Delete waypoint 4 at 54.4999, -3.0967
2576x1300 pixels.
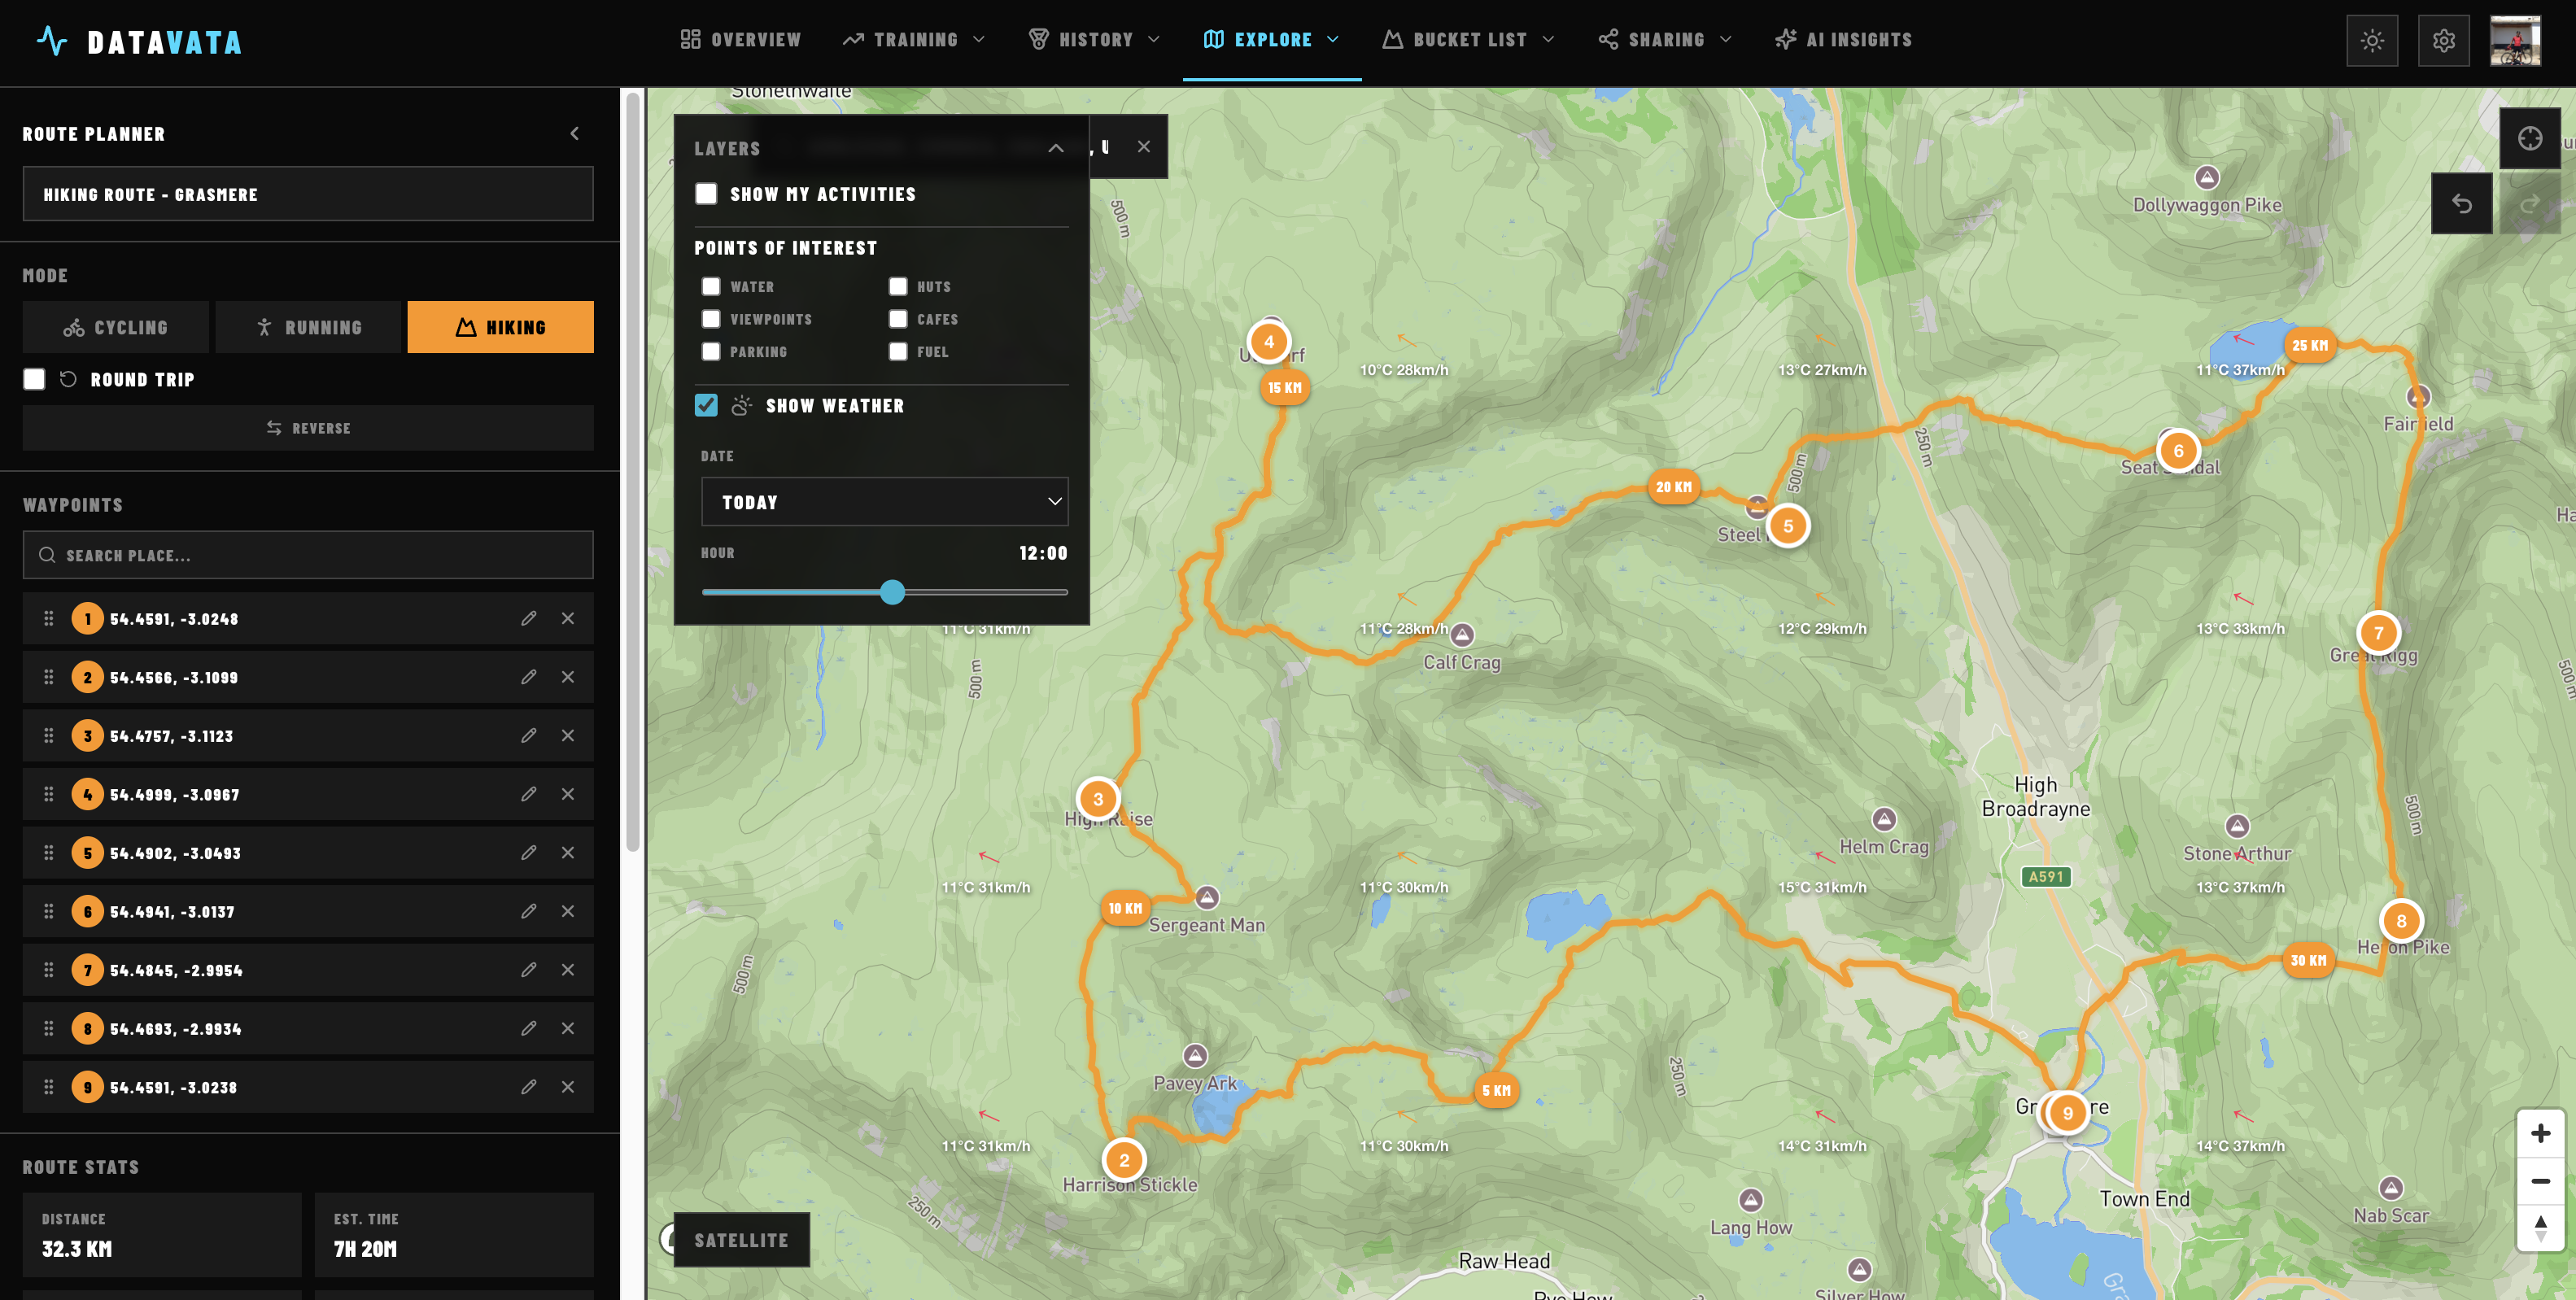pyautogui.click(x=567, y=794)
